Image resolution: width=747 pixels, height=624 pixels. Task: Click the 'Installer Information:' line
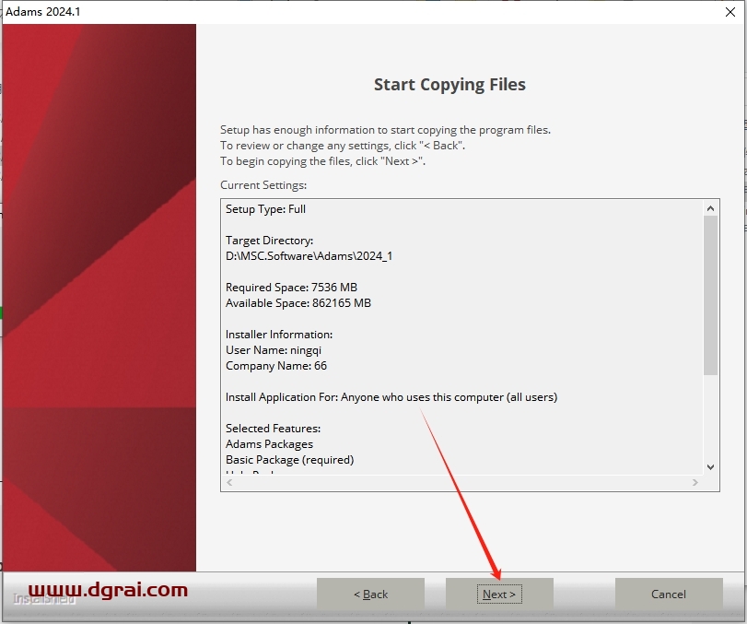279,335
